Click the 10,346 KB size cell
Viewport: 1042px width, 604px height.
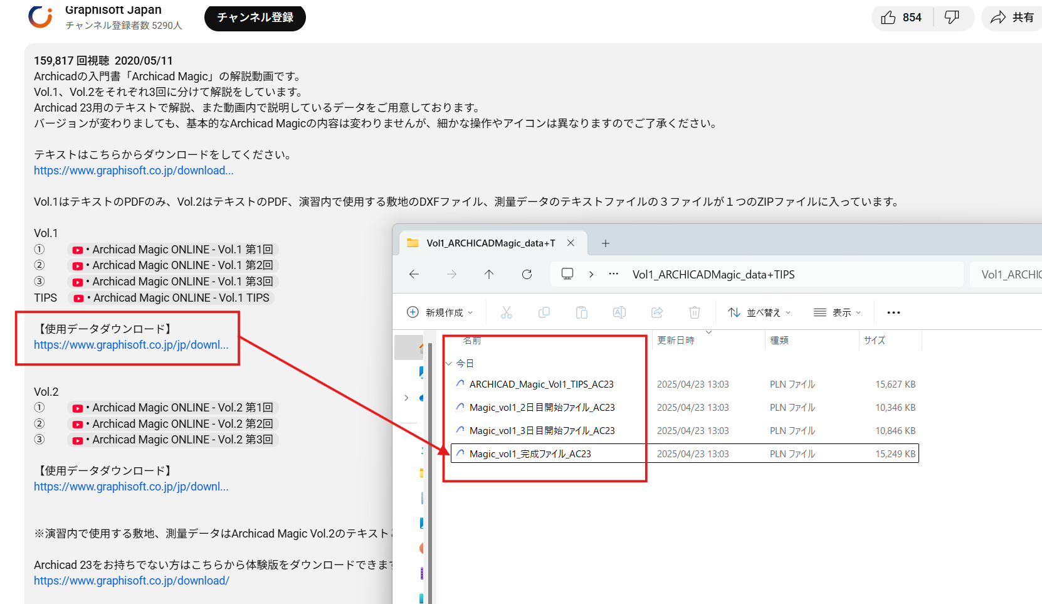click(x=895, y=408)
